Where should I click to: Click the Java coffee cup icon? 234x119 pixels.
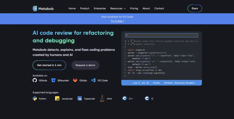coord(102,98)
